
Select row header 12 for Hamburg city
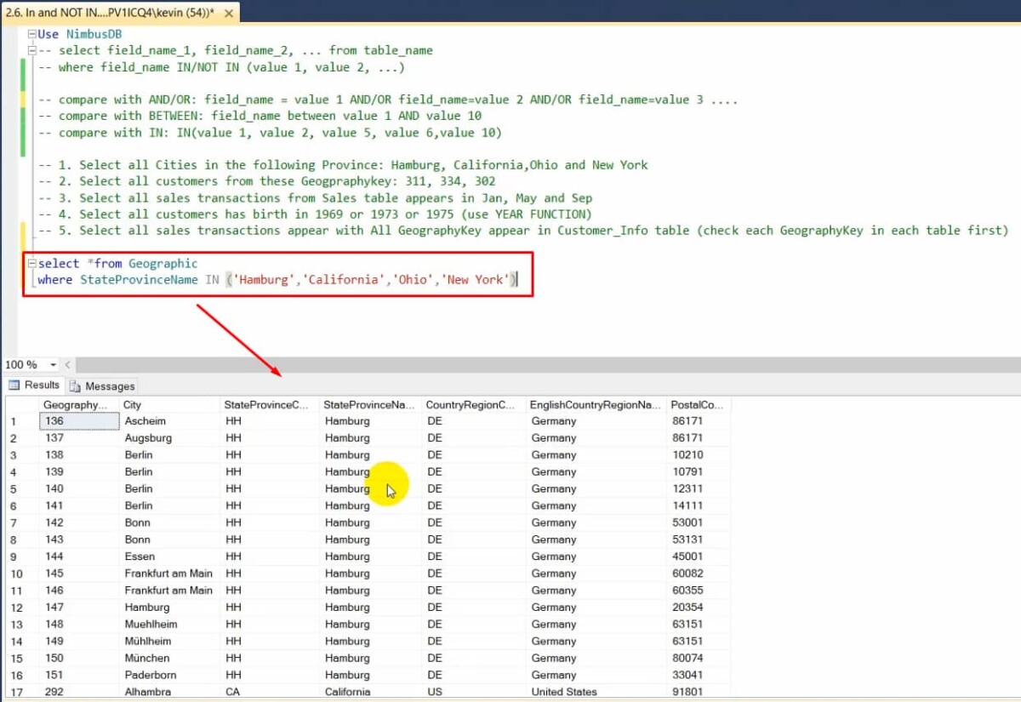[x=14, y=607]
